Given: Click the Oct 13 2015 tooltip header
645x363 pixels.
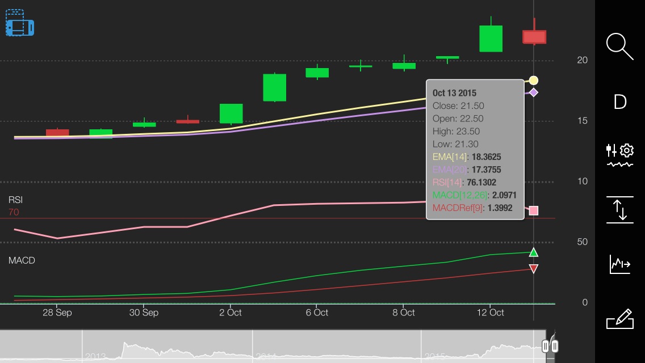Looking at the screenshot, I should click(454, 93).
